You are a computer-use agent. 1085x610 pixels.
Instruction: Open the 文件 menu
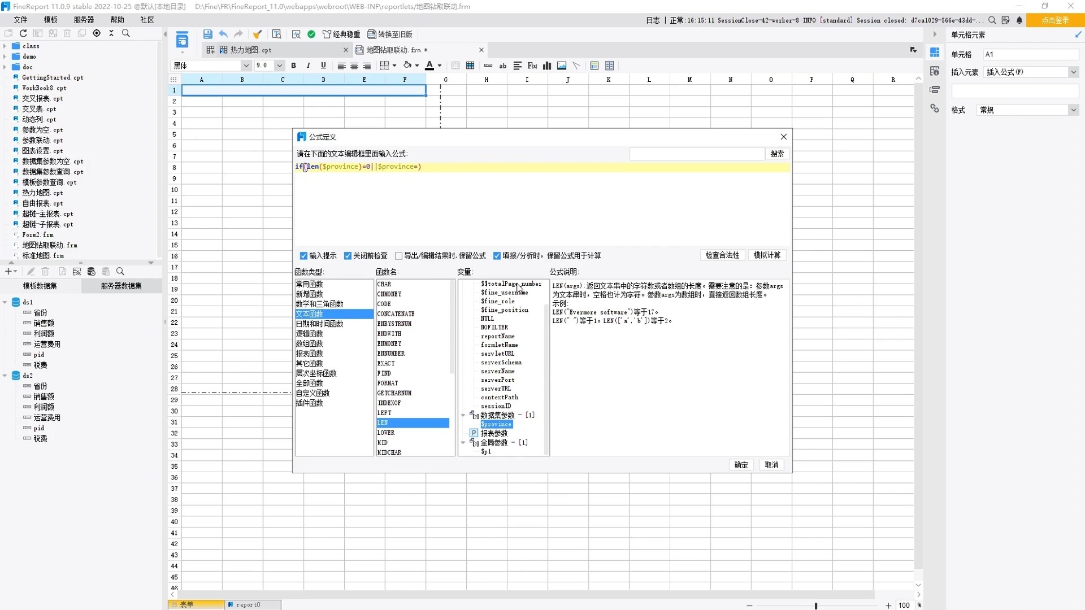point(21,20)
